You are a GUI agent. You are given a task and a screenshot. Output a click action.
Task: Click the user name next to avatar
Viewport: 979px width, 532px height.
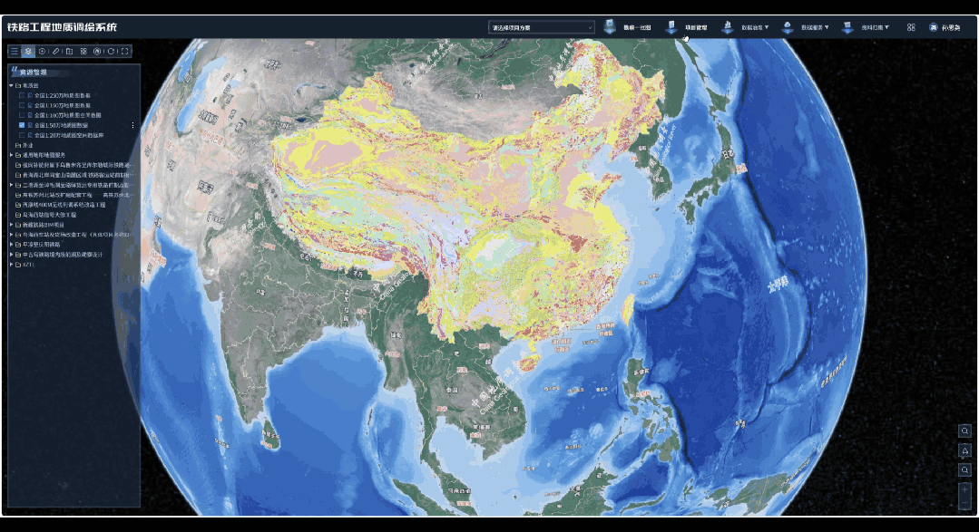coord(951,27)
